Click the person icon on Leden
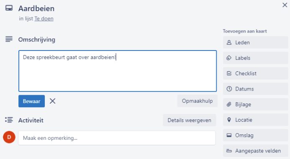Screen dimensions: 290x159 coord(229,43)
